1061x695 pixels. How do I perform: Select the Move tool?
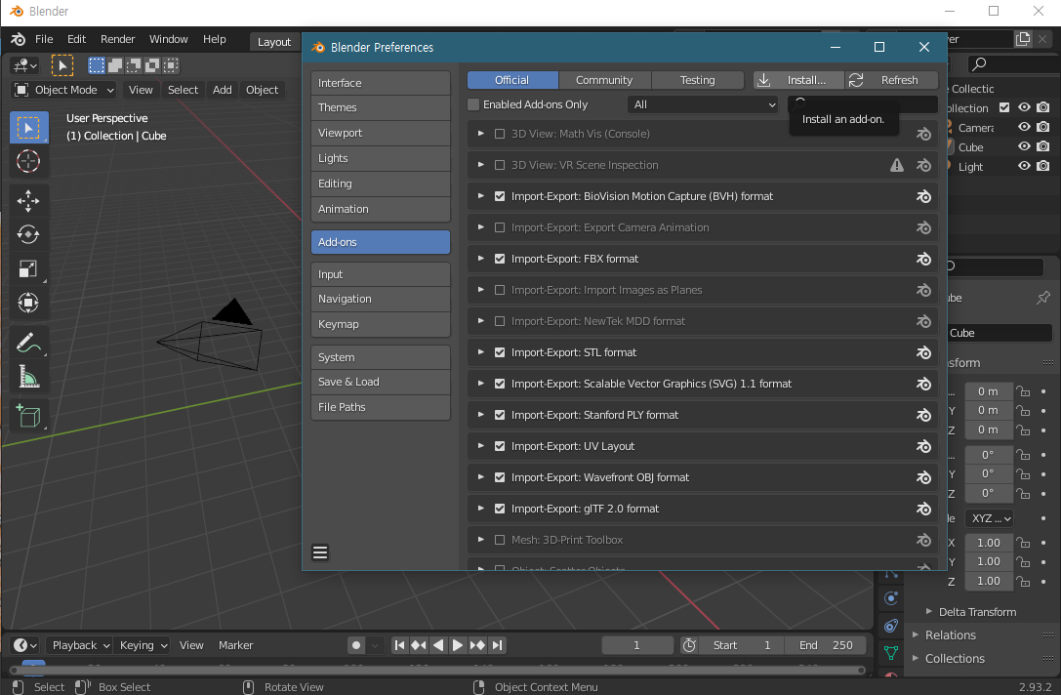[x=28, y=201]
